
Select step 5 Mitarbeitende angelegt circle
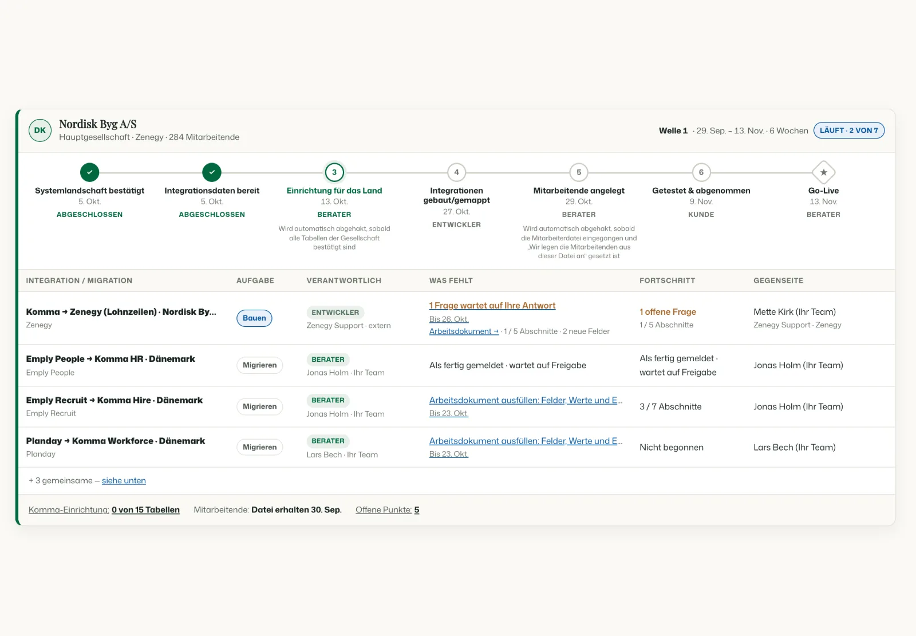point(579,172)
